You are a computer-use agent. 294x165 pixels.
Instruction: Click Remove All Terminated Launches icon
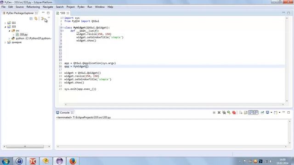coord(224,113)
